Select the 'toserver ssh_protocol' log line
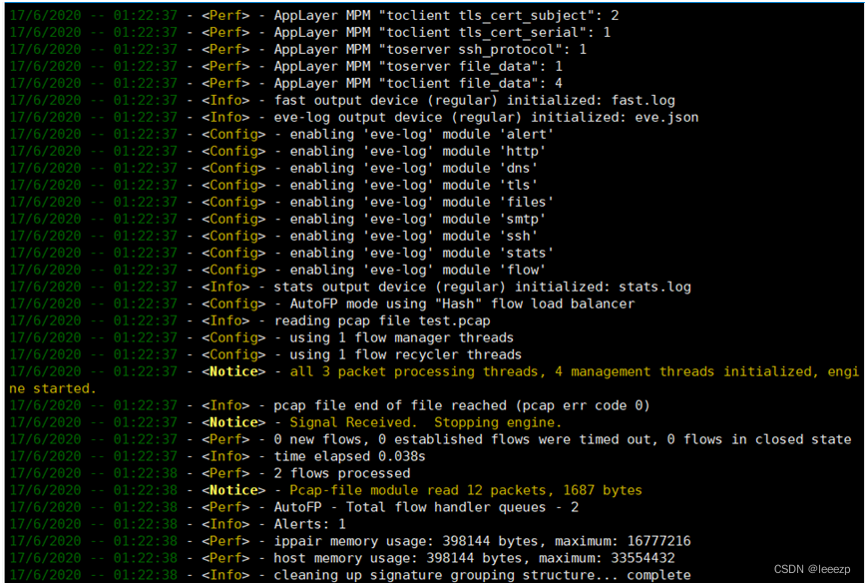Image resolution: width=867 pixels, height=585 pixels. 298,49
